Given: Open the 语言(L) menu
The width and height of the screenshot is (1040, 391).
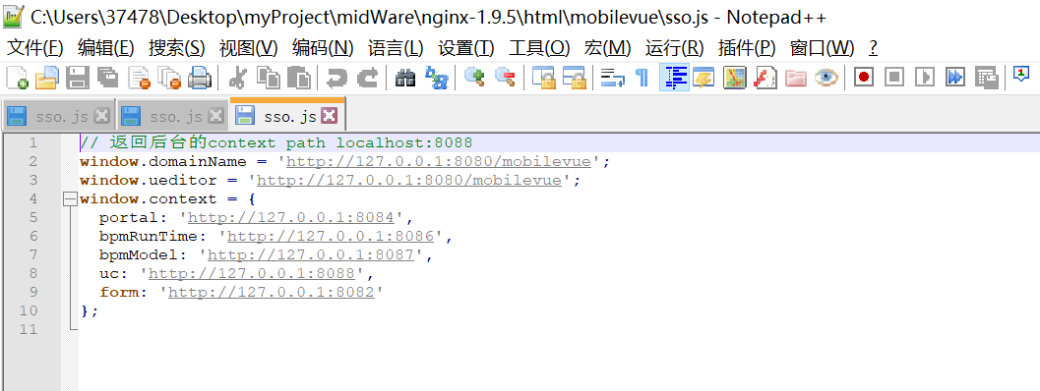Looking at the screenshot, I should (396, 48).
